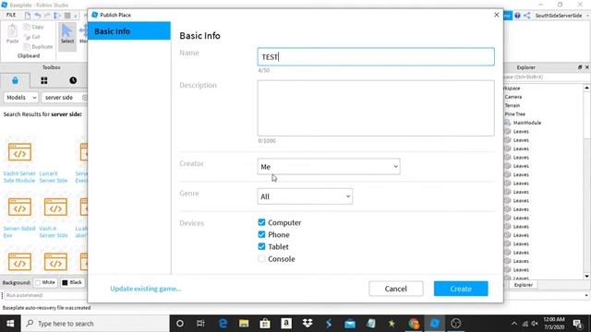Click inside the Description text box
The height and width of the screenshot is (332, 591).
point(376,108)
